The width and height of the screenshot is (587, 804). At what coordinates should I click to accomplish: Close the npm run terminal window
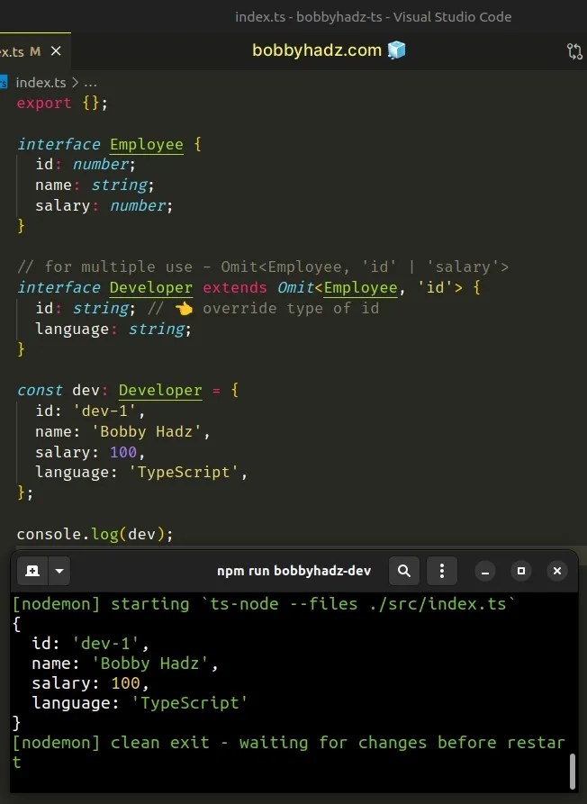(x=557, y=571)
